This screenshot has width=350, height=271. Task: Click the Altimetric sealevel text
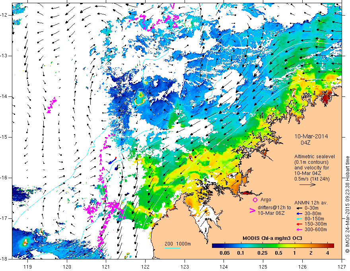[314, 157]
